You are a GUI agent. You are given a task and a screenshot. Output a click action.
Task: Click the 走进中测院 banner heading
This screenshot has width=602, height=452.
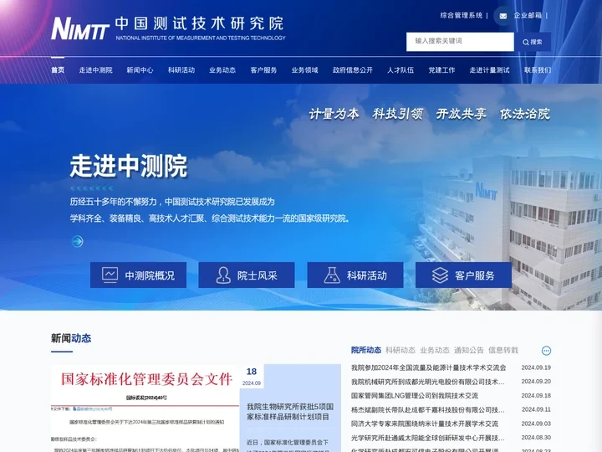point(129,166)
